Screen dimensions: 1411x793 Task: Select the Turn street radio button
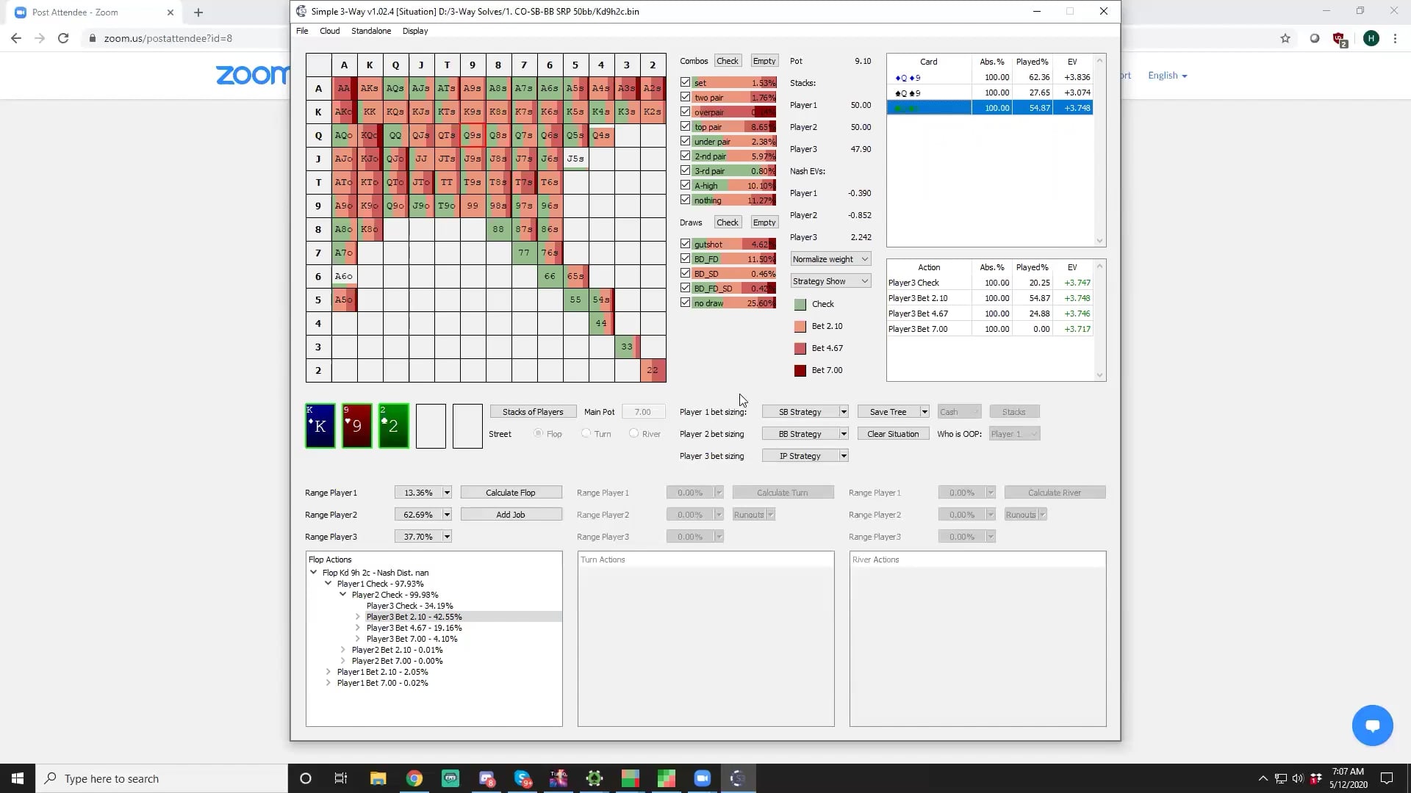[x=586, y=433]
